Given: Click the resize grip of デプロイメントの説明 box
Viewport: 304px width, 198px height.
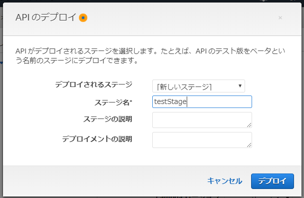Looking at the screenshot, I should tap(249, 145).
